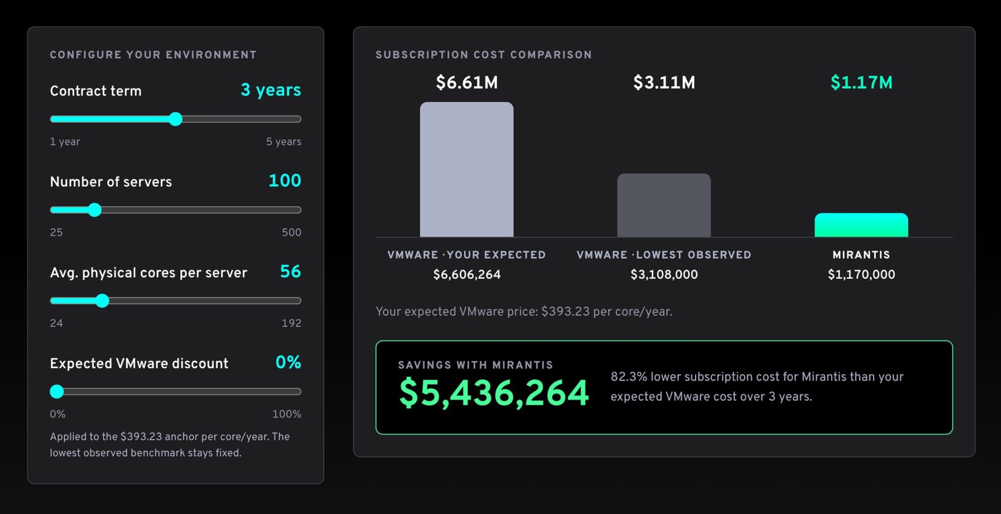Click the '$1,170,000' amount

click(x=861, y=275)
